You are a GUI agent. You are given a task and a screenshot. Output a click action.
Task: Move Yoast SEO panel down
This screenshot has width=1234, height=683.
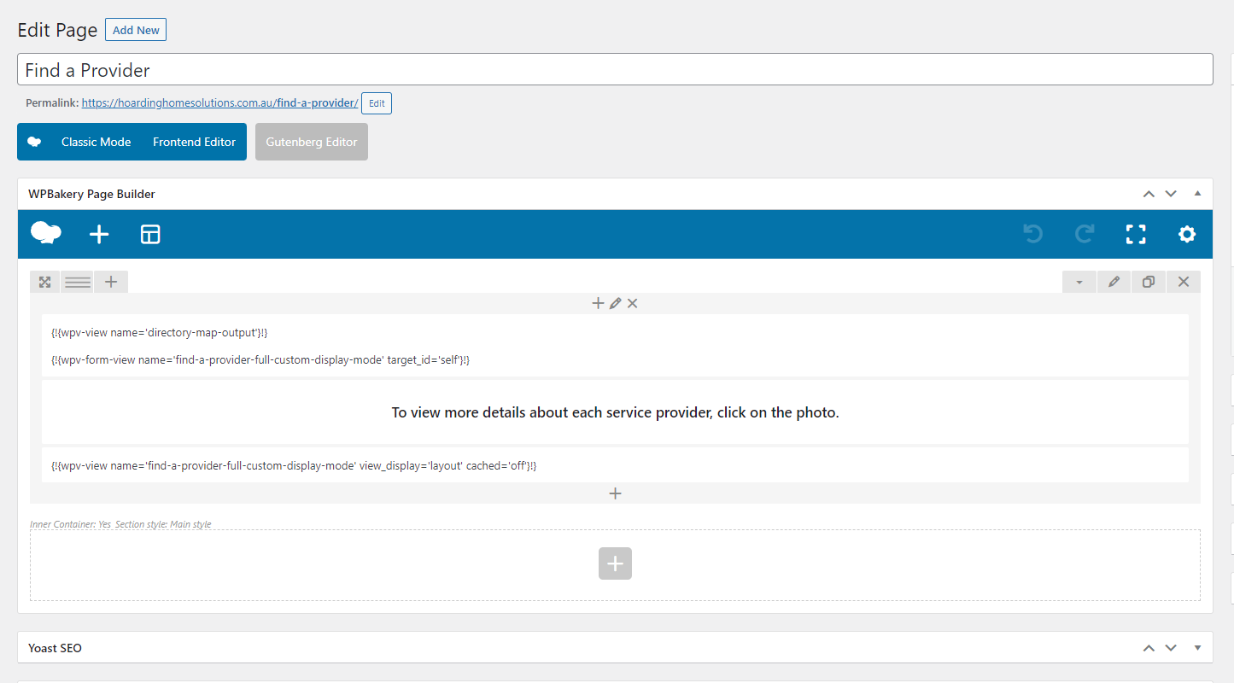1171,648
